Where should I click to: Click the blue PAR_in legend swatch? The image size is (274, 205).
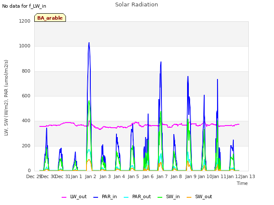pos(95,197)
